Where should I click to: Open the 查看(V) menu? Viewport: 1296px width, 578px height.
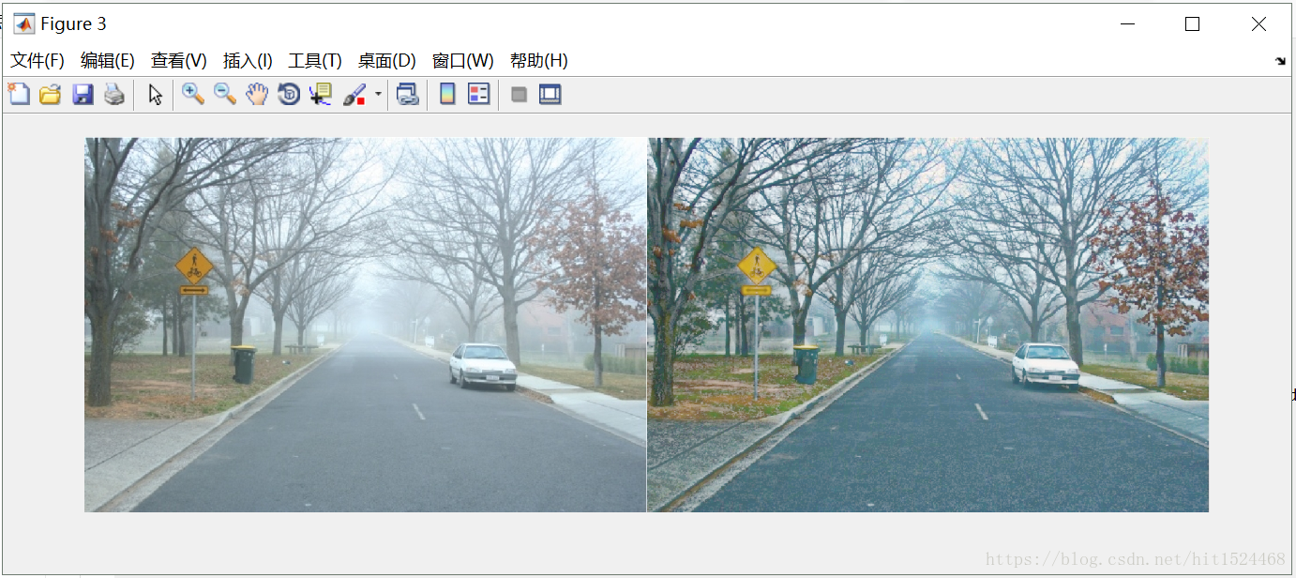179,61
